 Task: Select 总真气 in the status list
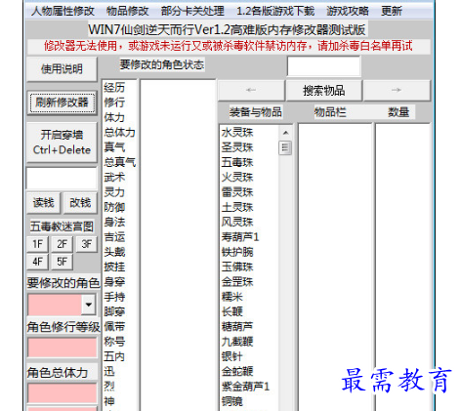pos(119,162)
